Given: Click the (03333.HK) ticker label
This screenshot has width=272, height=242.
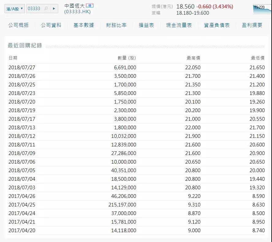Looking at the screenshot, I should [77, 12].
